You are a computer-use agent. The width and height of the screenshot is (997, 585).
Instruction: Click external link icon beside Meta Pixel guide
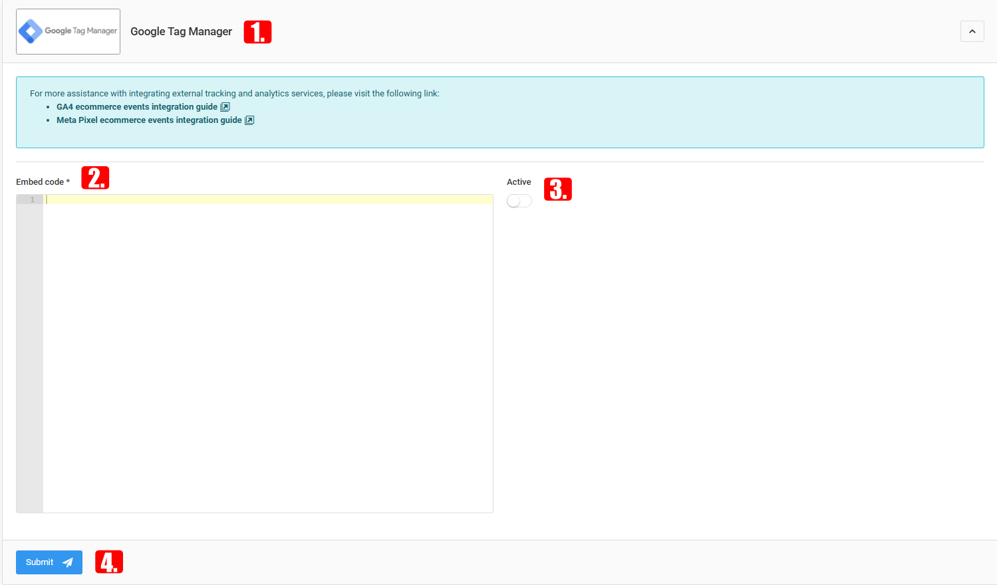[x=249, y=120]
